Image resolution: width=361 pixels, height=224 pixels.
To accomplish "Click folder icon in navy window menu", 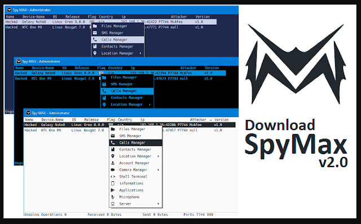I will click(95, 26).
